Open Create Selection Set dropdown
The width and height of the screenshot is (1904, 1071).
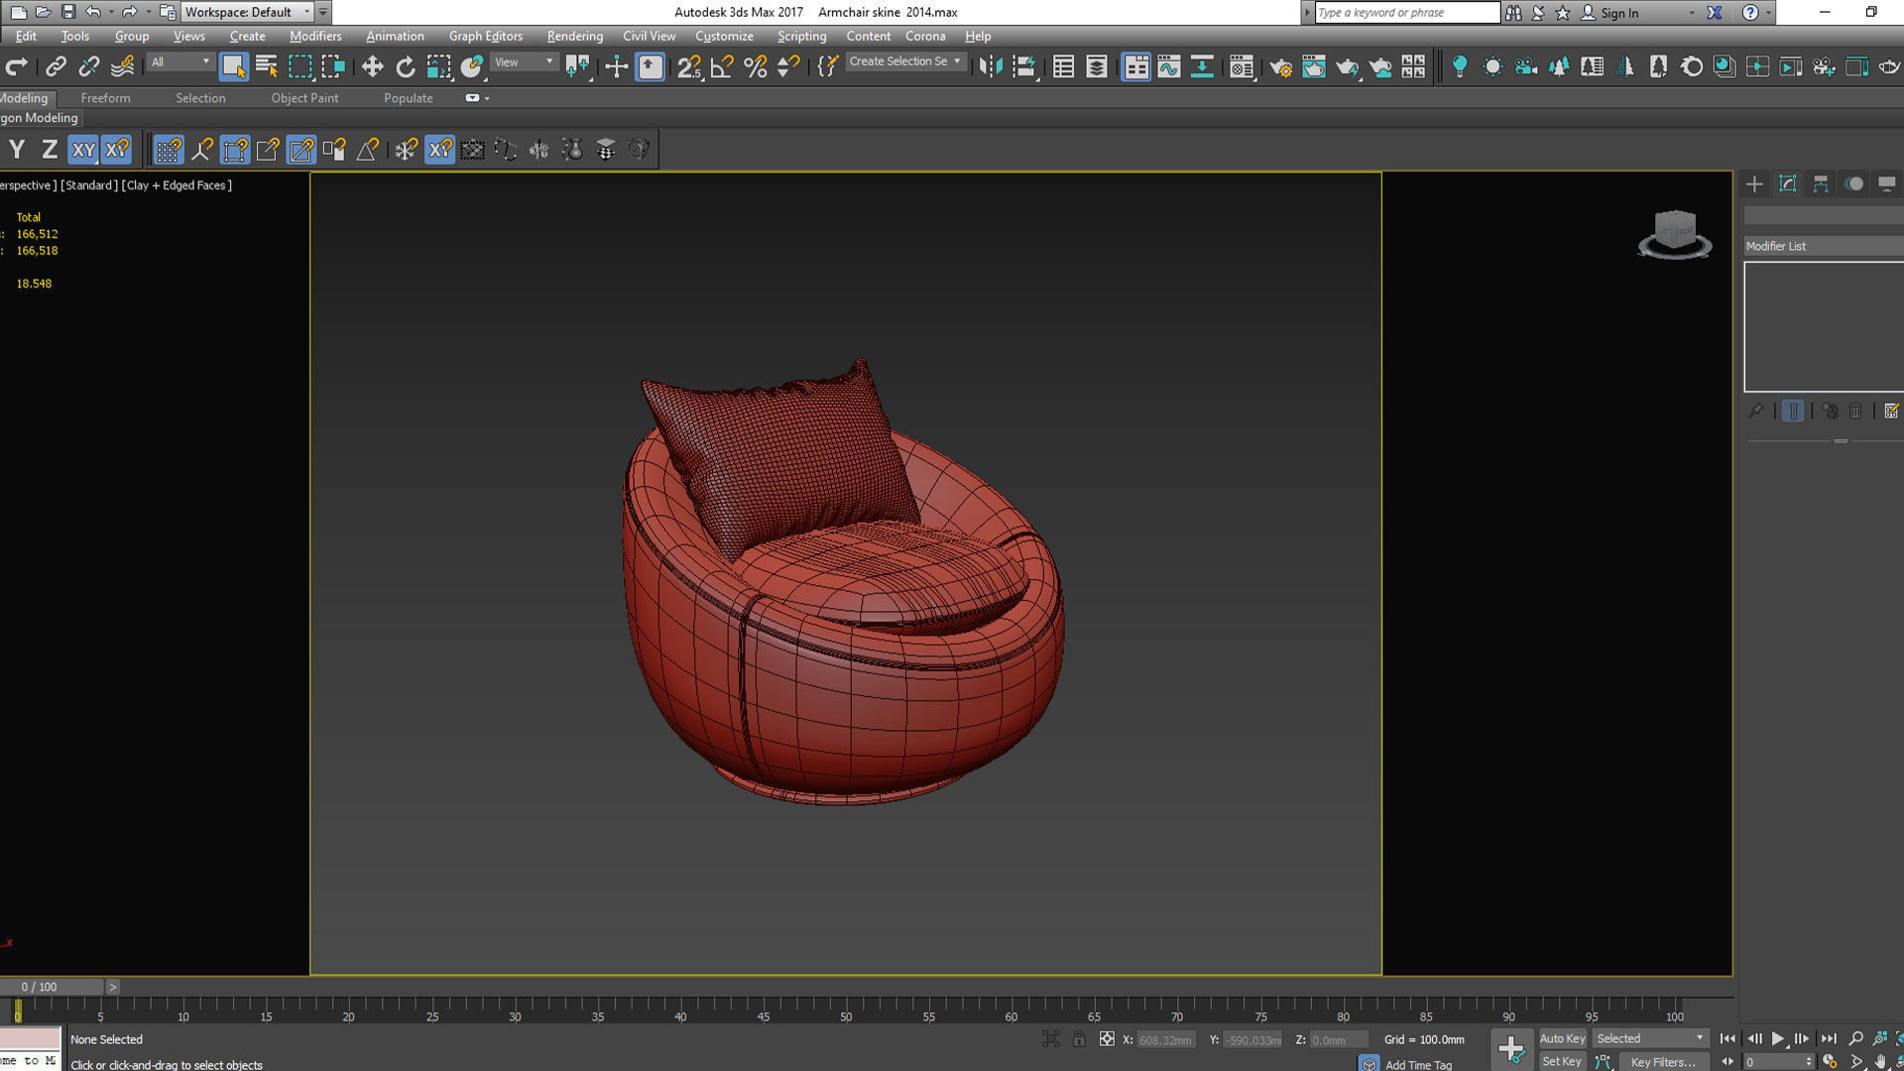click(904, 61)
